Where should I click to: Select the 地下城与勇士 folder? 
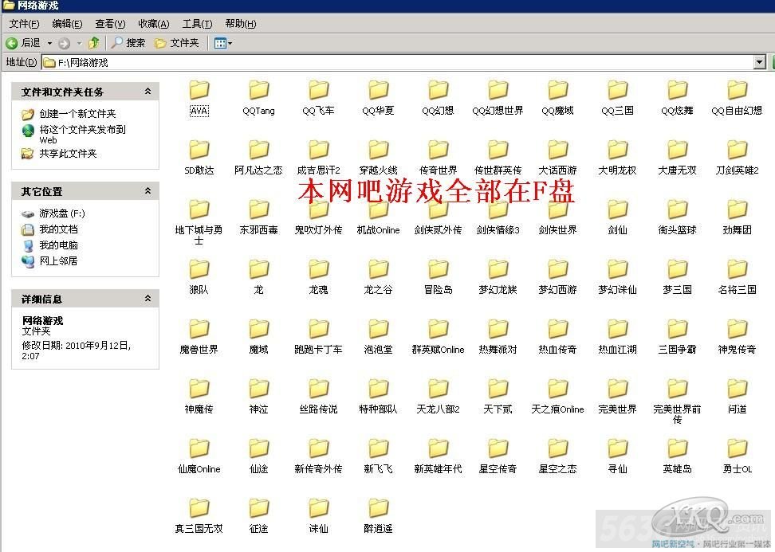coord(199,222)
